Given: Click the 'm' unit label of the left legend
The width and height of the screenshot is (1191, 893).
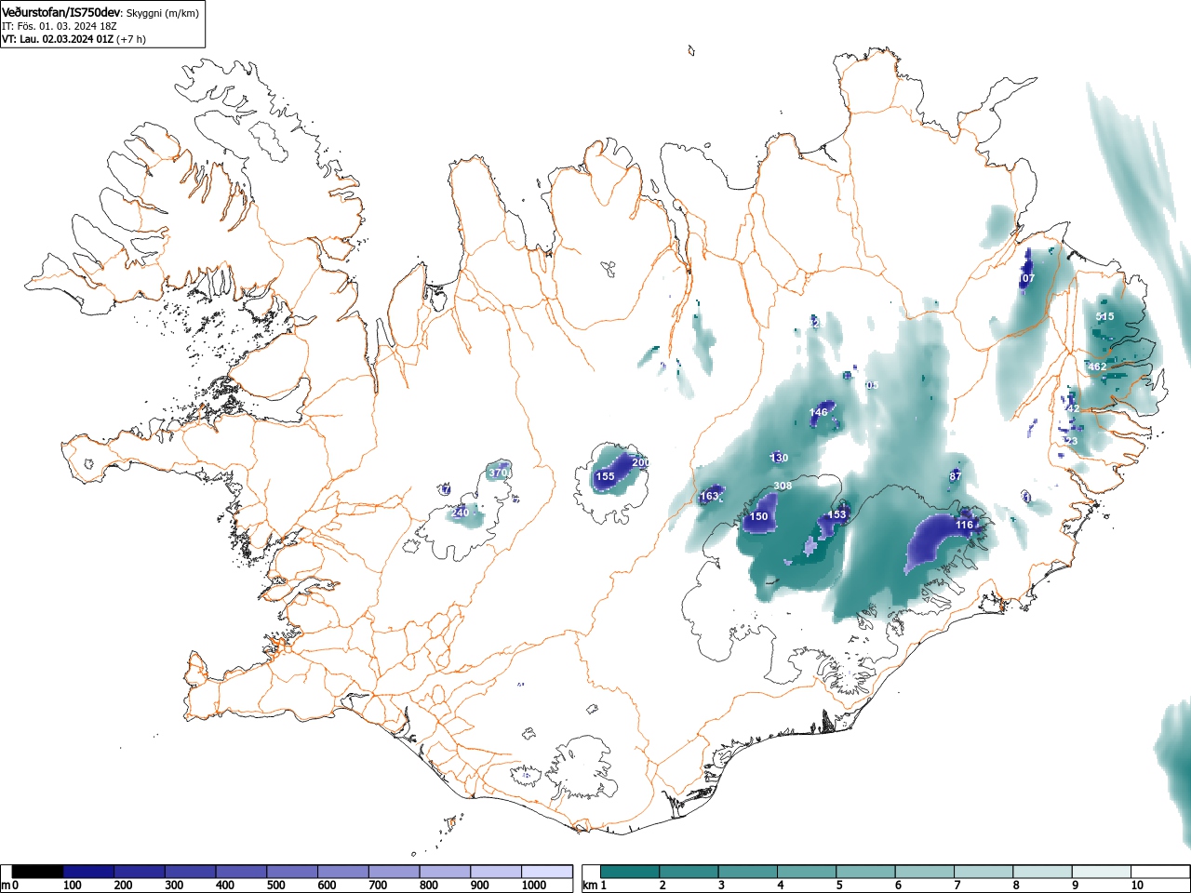Looking at the screenshot, I should tap(6, 886).
